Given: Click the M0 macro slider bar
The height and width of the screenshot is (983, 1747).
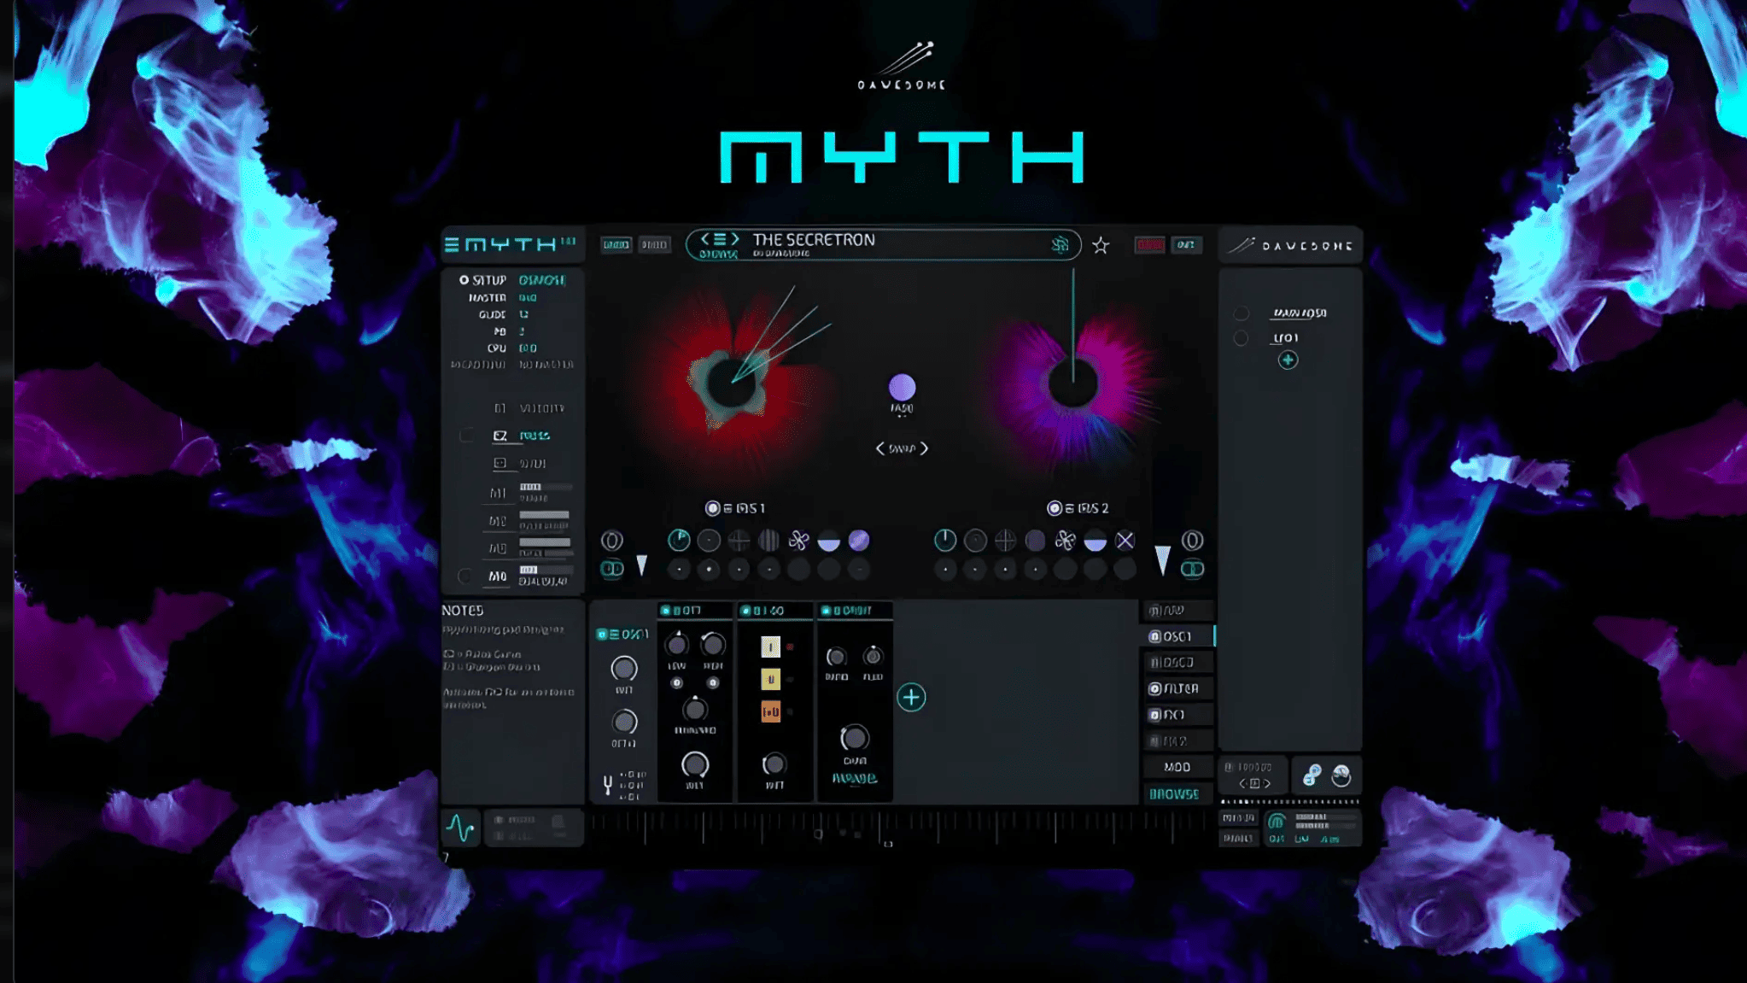Looking at the screenshot, I should 545,570.
